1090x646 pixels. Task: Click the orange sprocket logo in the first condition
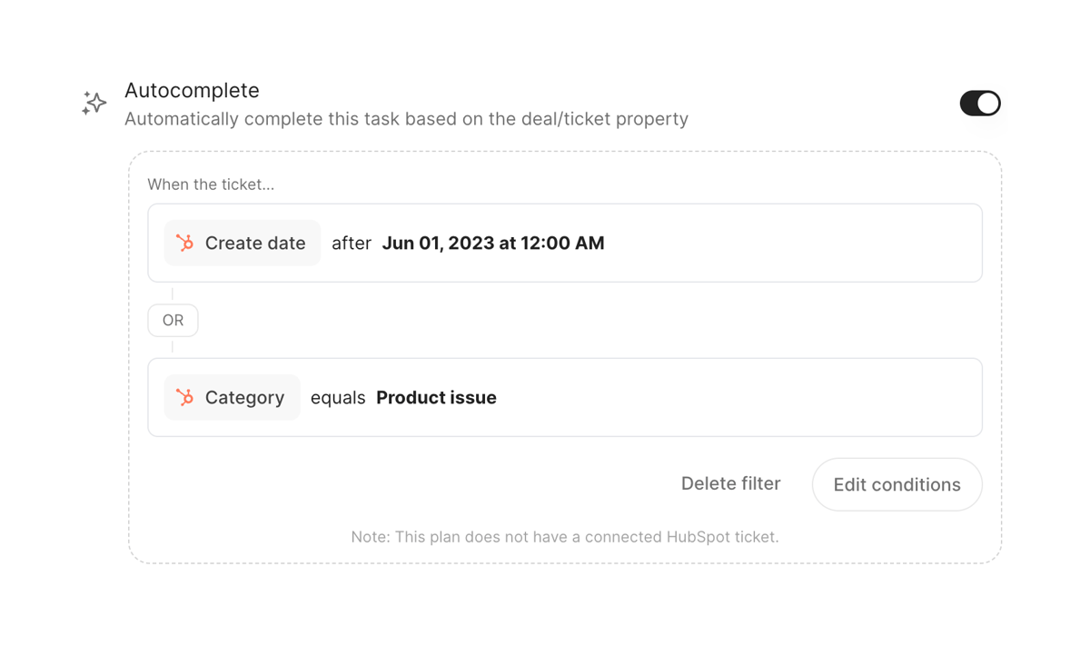tap(184, 243)
